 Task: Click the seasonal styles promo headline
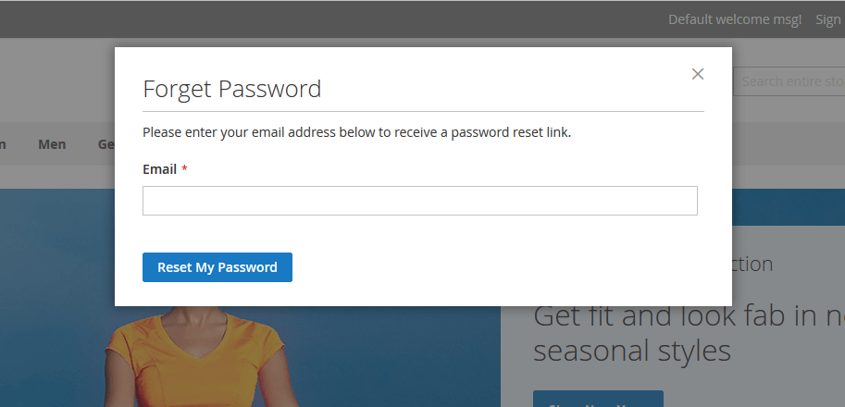685,333
